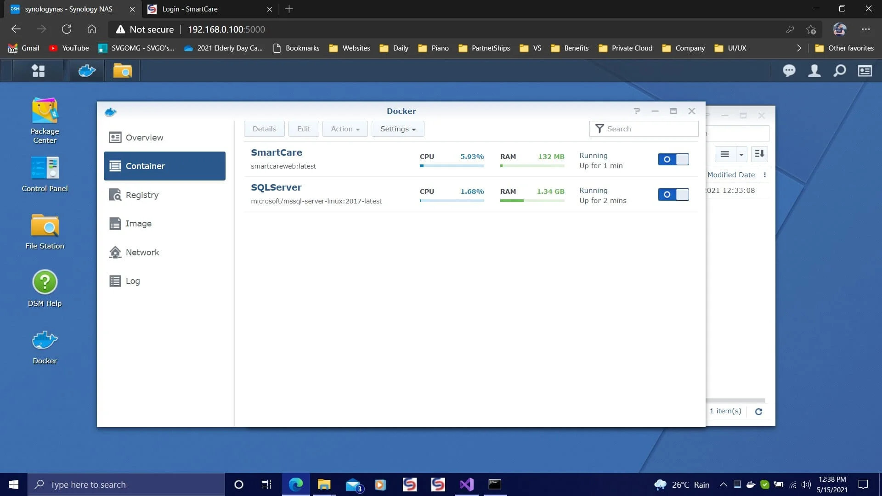Click the DSM search magnifier icon
Viewport: 882px width, 496px height.
840,71
